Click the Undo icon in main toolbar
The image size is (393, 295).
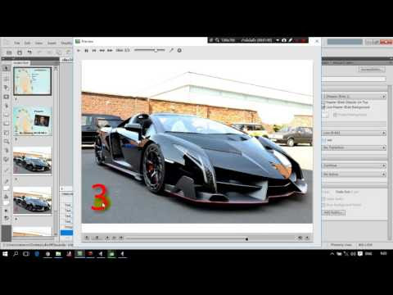(x=29, y=52)
